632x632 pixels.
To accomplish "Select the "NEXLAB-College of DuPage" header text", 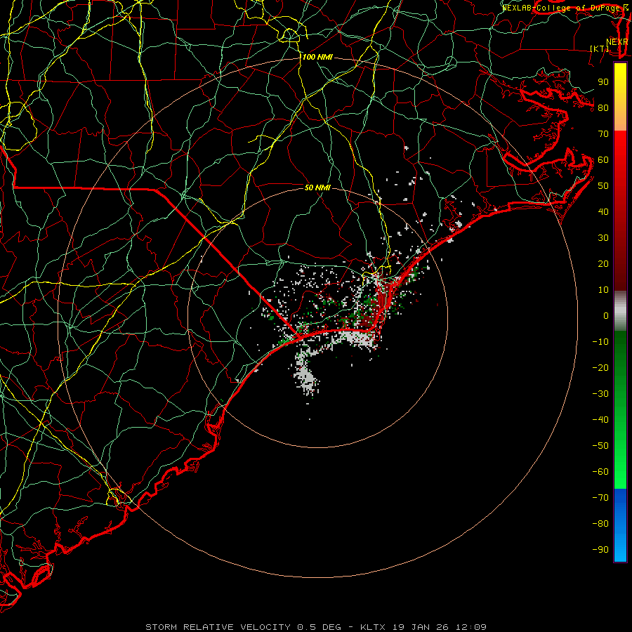I will (560, 8).
